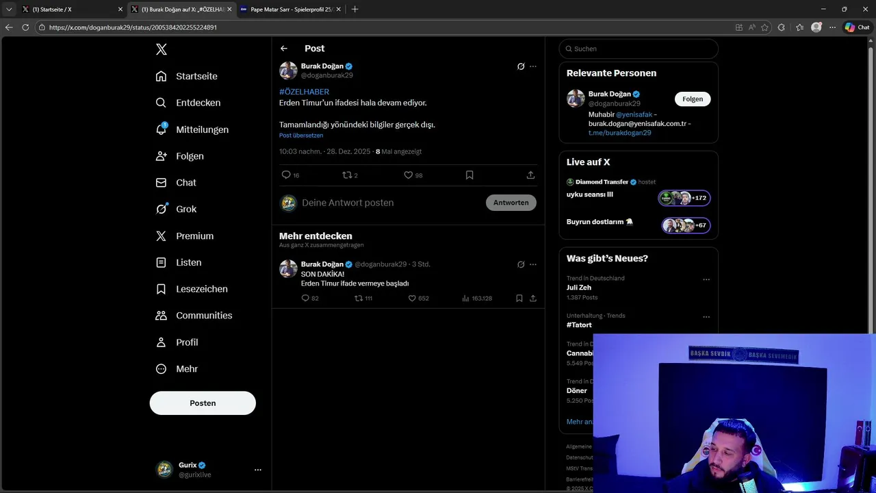Open t.me/burakdogan29 link
The image size is (876, 493).
coord(620,133)
